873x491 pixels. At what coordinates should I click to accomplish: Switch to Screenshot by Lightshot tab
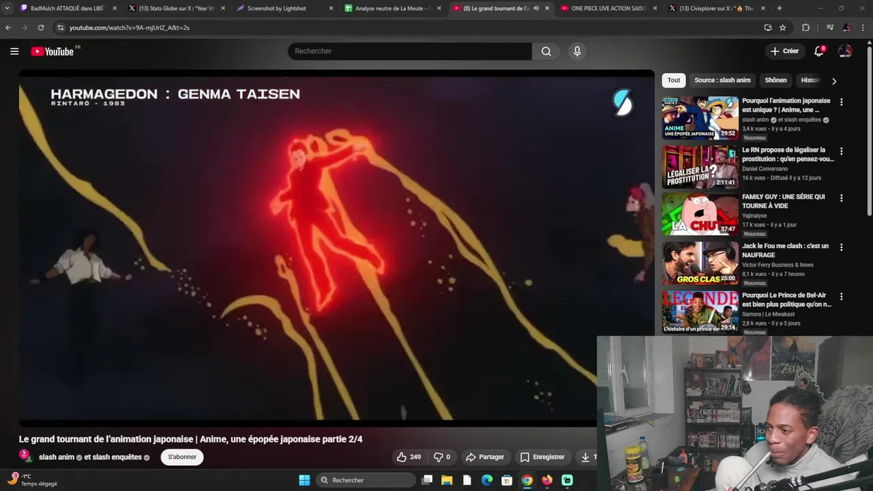(284, 8)
